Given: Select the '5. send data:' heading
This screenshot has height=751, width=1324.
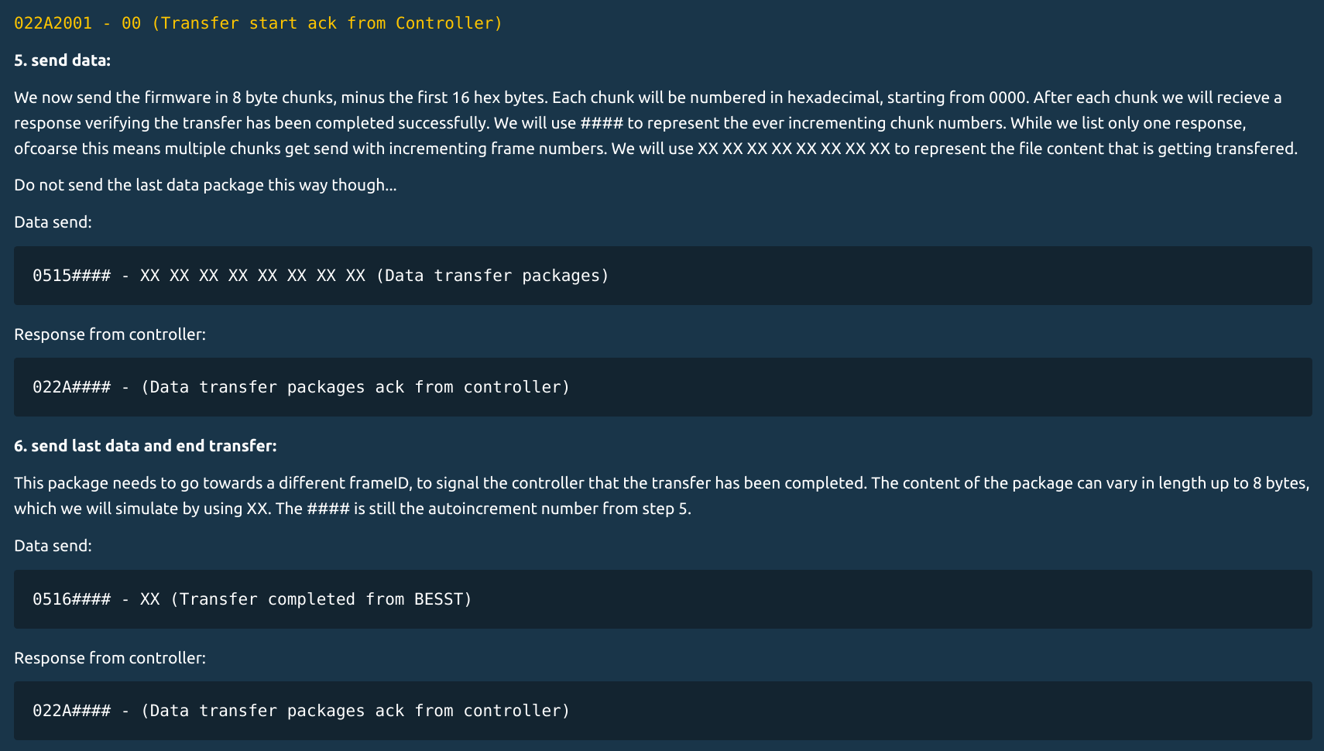Looking at the screenshot, I should (62, 60).
